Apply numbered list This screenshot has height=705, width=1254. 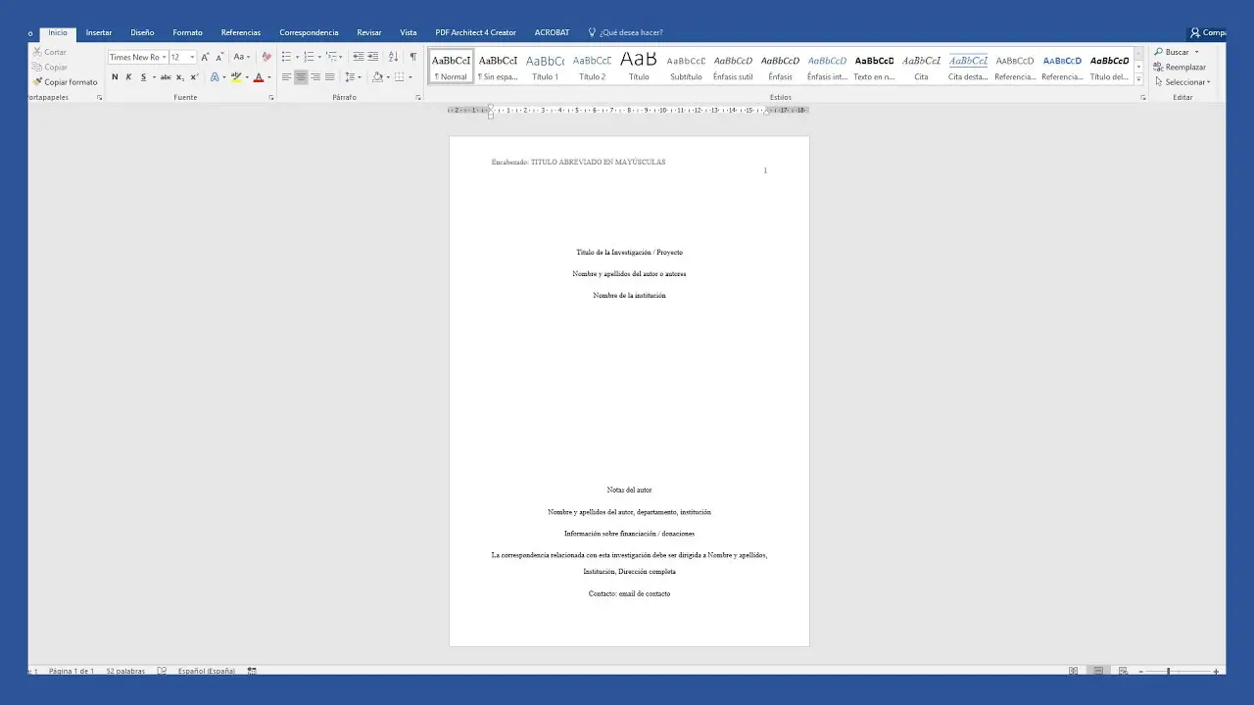click(309, 57)
